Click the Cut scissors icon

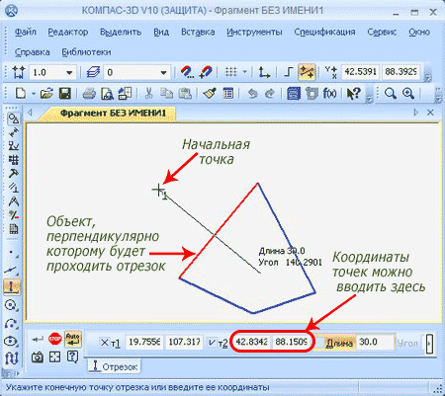click(148, 94)
